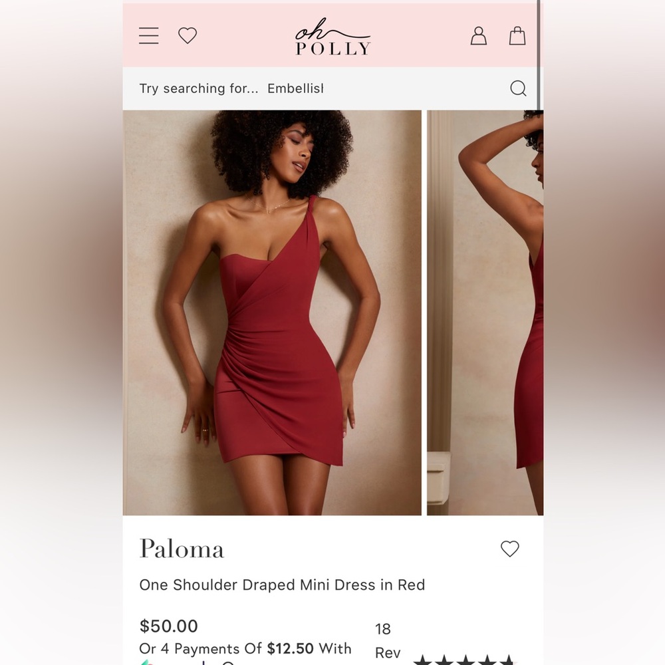
Task: Select the search bar placeholder Embellish
Action: tap(295, 88)
